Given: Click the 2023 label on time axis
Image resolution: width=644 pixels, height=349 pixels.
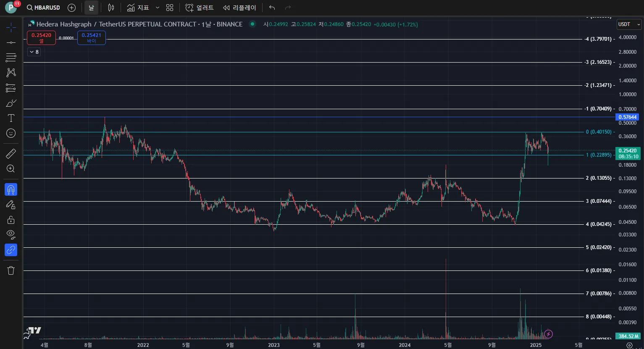Looking at the screenshot, I should (x=274, y=345).
